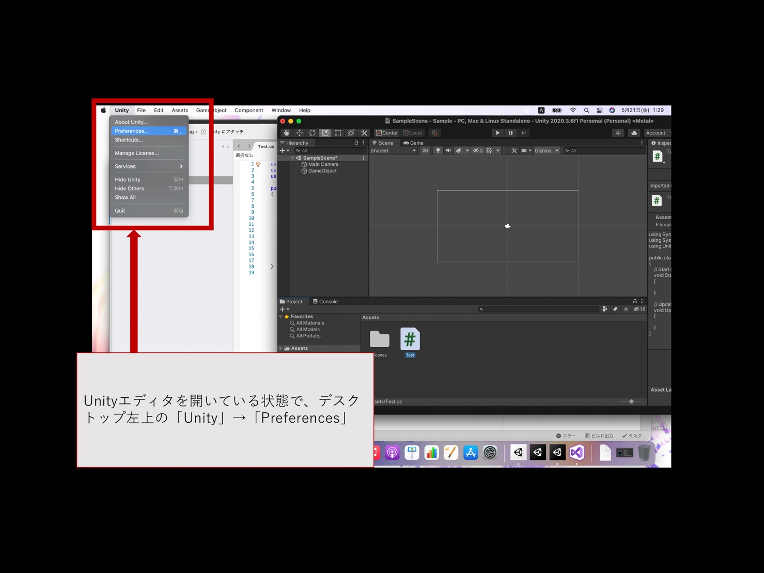Screen dimensions: 764x573
Task: Open Hierarchy create plus dropdown
Action: click(285, 151)
